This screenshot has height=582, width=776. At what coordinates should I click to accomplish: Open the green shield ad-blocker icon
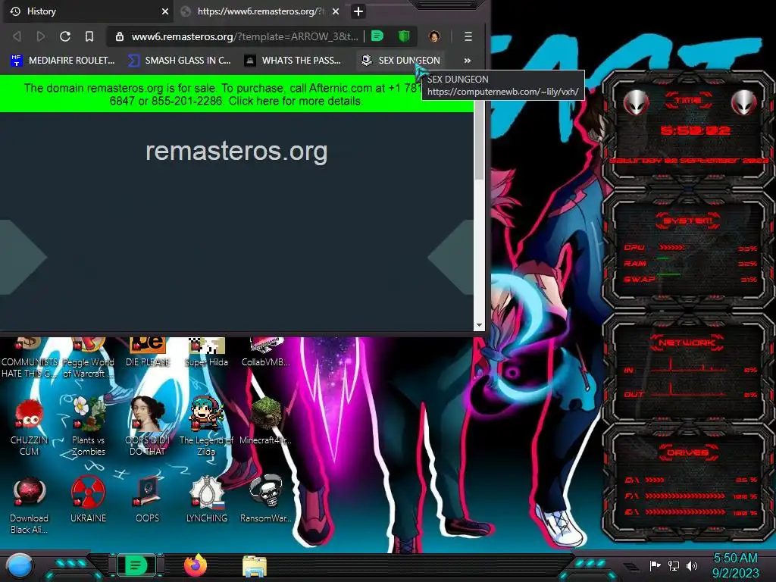(404, 36)
